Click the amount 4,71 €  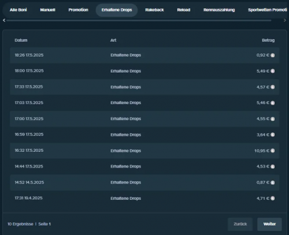click(263, 198)
